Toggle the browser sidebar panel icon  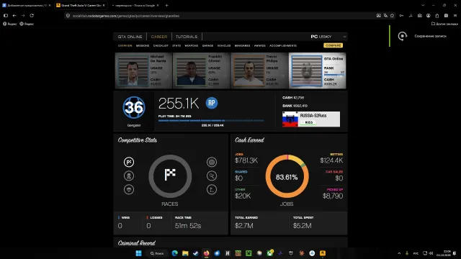(6, 16)
